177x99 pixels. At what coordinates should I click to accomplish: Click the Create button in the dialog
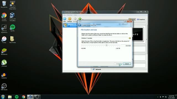(118, 64)
